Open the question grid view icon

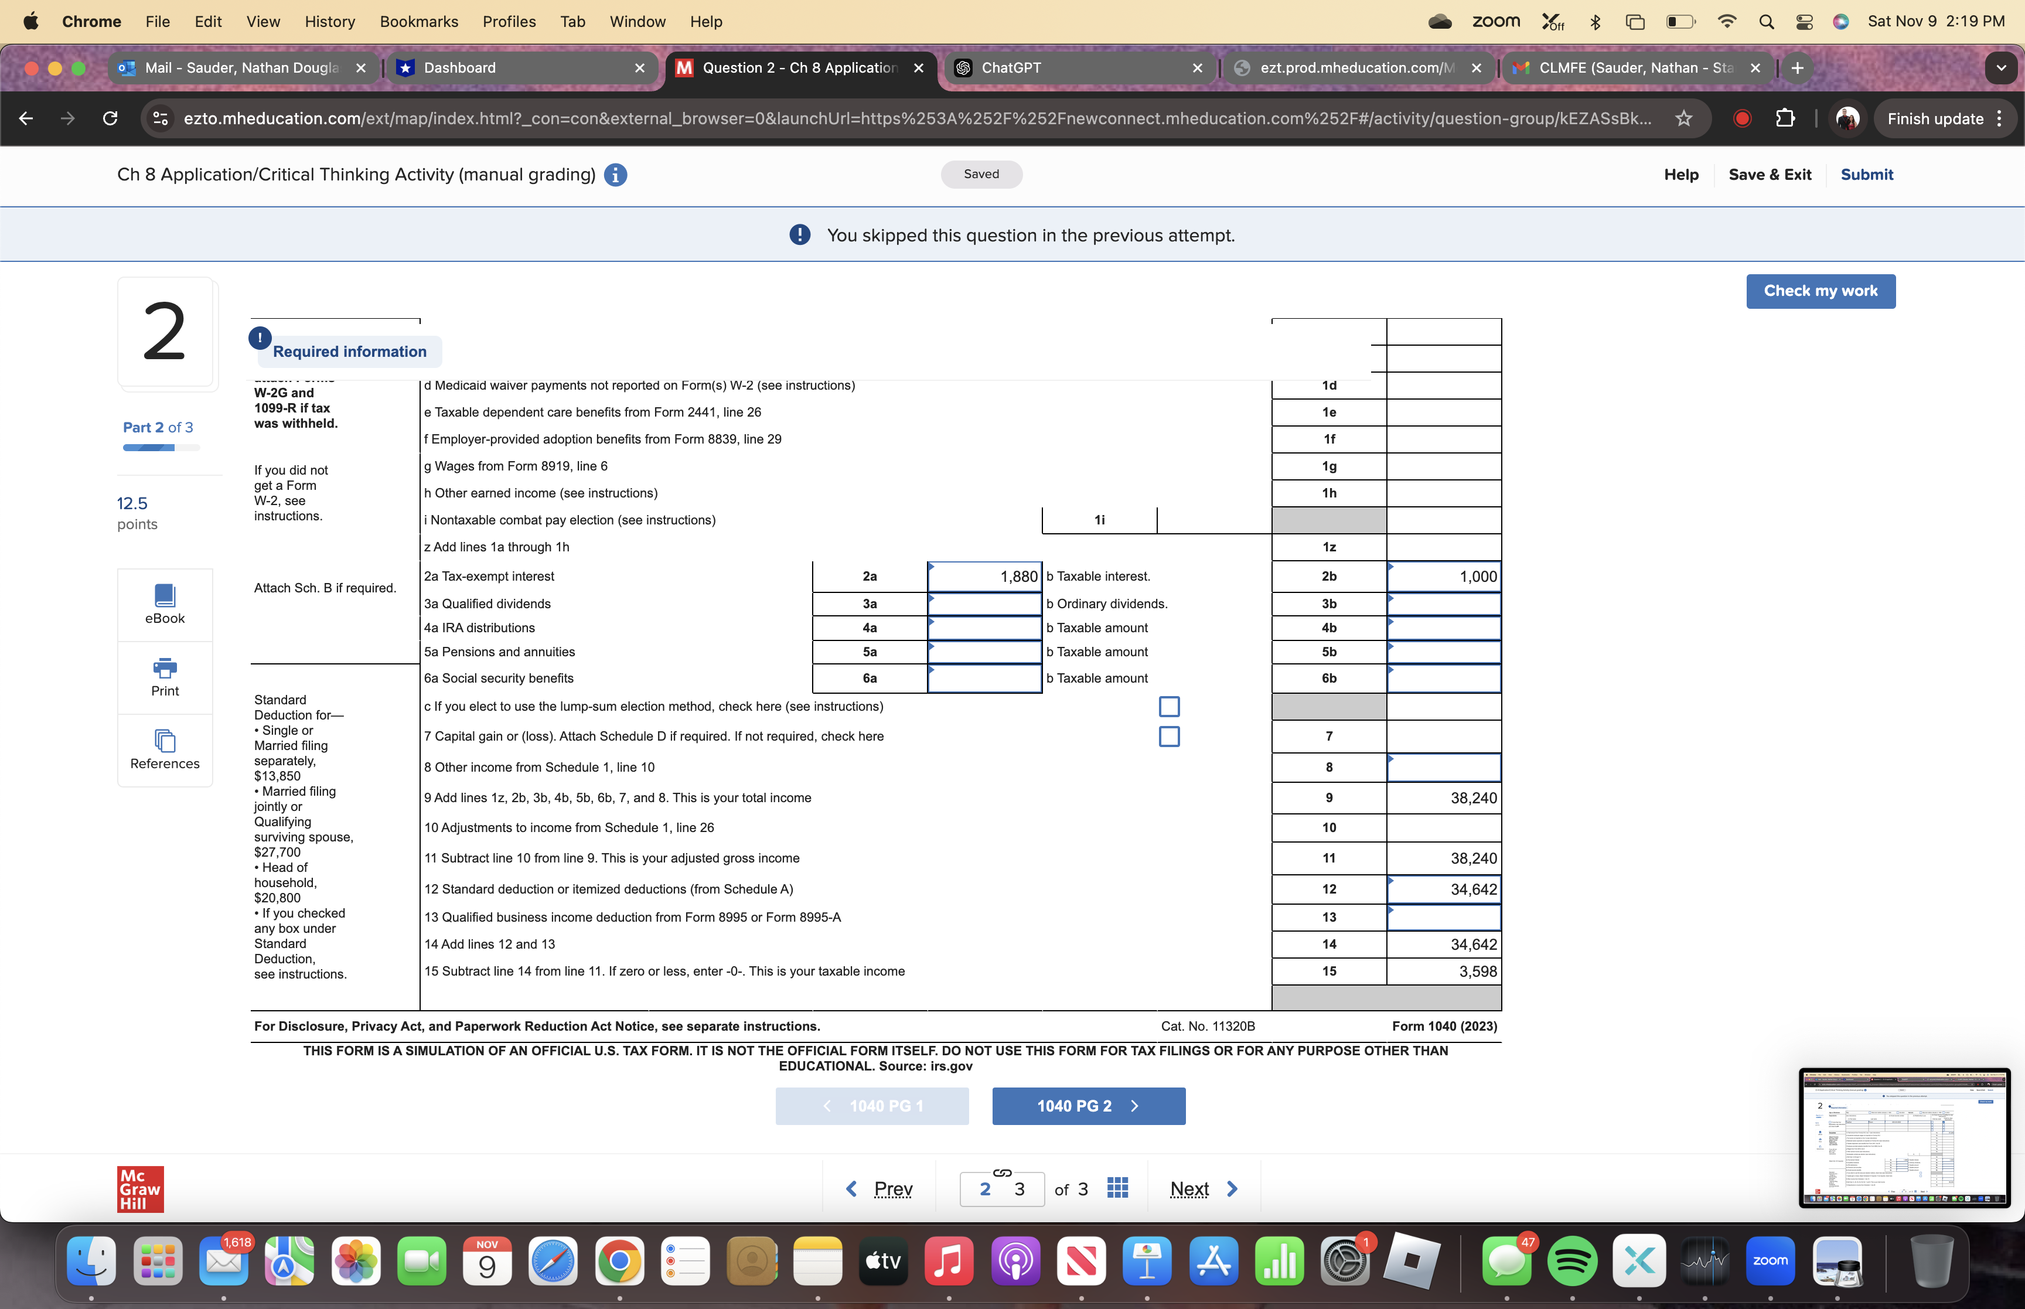(1117, 1188)
